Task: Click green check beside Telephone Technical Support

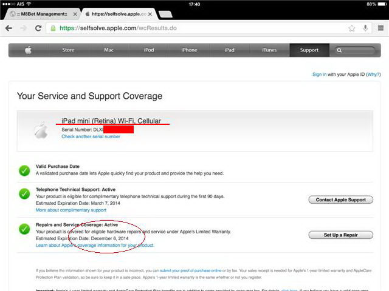Action: coord(24,194)
